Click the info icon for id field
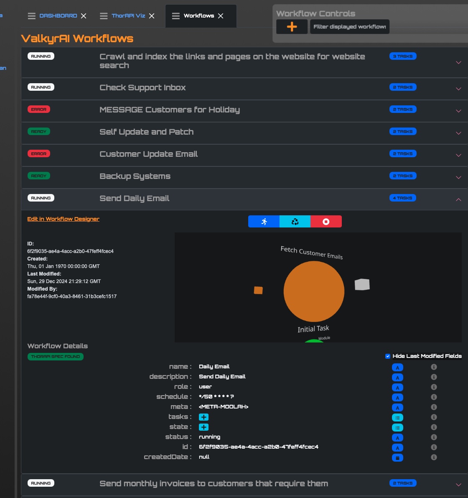This screenshot has width=468, height=498. click(x=434, y=447)
